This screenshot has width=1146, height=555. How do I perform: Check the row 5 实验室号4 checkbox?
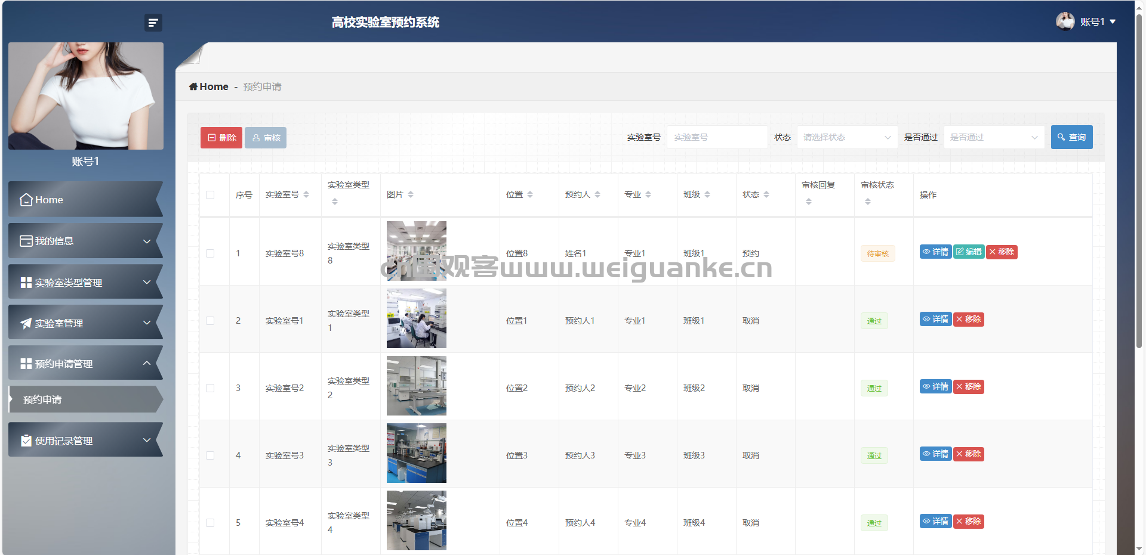click(x=210, y=523)
